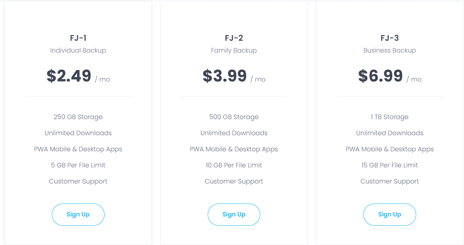Click the Family Backup subtitle
464x245 pixels.
234,50
